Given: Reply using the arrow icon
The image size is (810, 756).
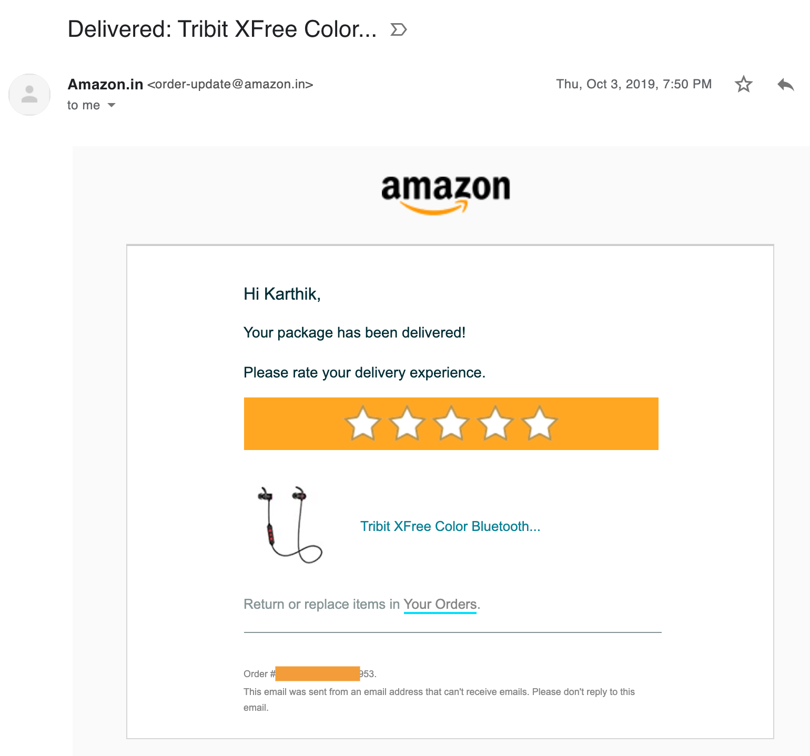Looking at the screenshot, I should click(x=785, y=84).
